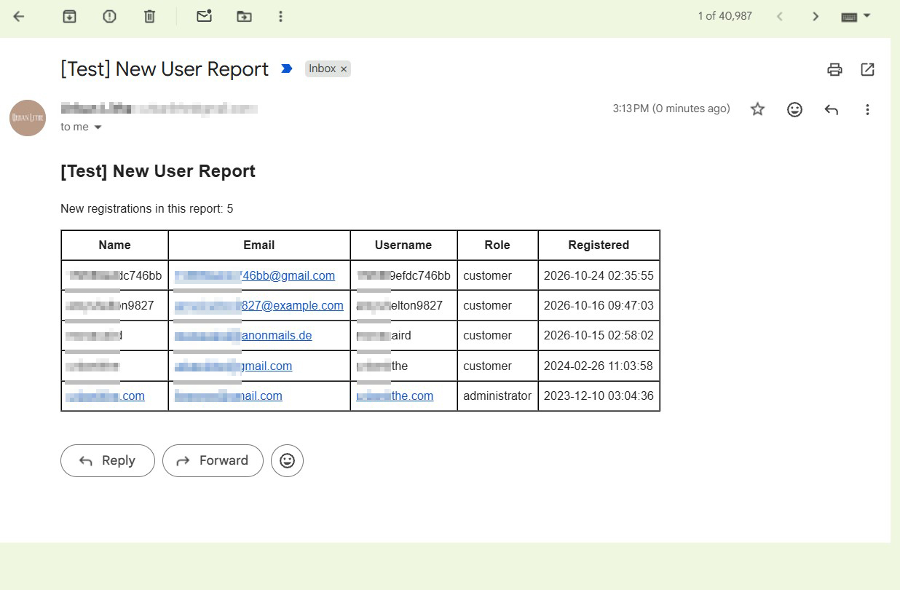Click the Inbox label chip
The width and height of the screenshot is (900, 590).
click(x=322, y=68)
